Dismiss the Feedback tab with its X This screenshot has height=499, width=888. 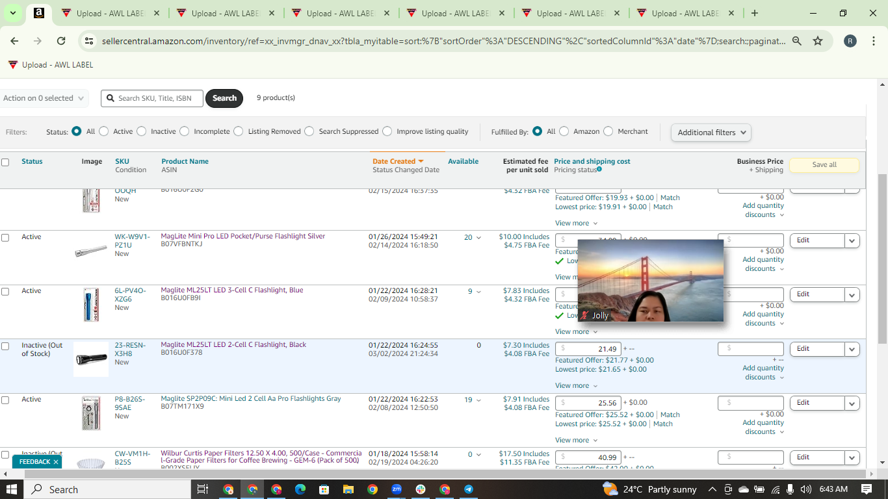coord(56,462)
